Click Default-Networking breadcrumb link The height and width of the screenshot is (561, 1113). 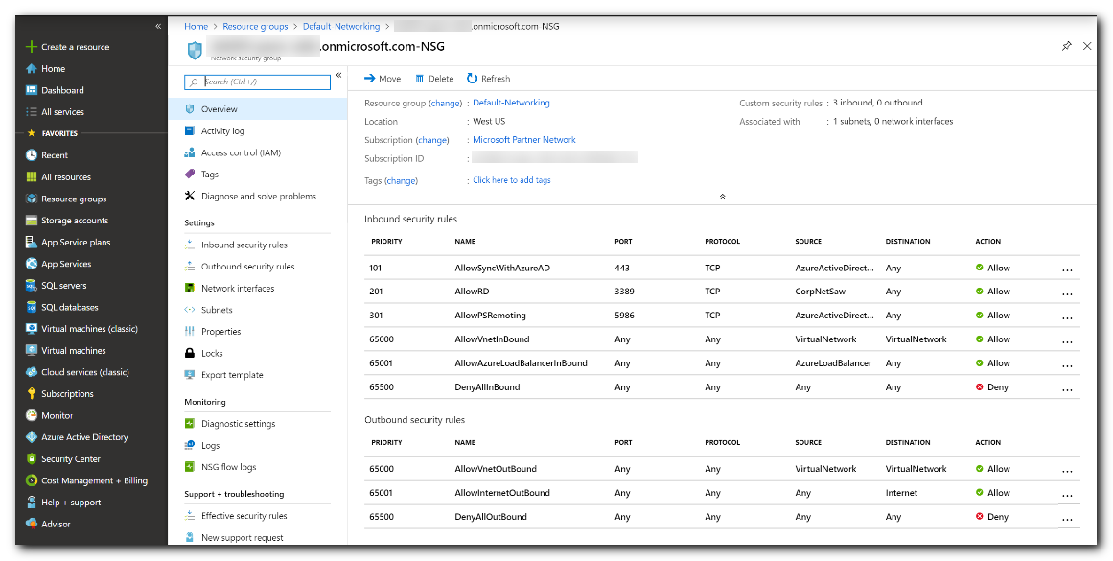coord(341,26)
